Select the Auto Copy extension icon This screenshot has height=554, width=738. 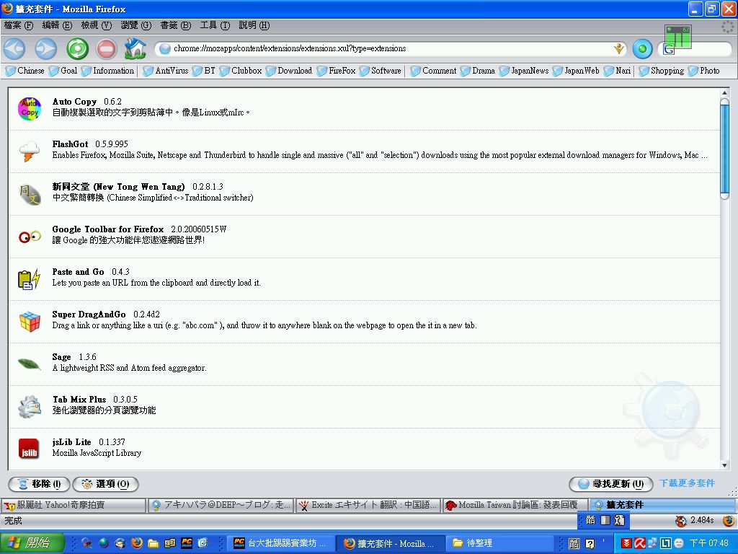30,108
